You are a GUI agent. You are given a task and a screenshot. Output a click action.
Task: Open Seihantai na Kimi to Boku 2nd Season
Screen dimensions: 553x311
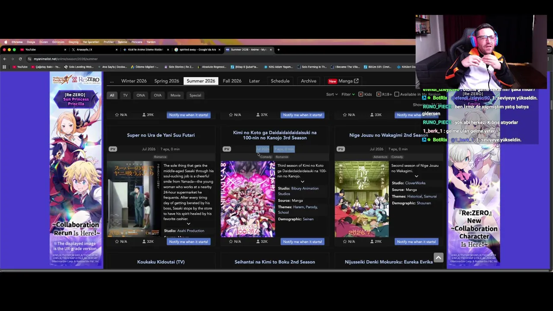pyautogui.click(x=275, y=262)
